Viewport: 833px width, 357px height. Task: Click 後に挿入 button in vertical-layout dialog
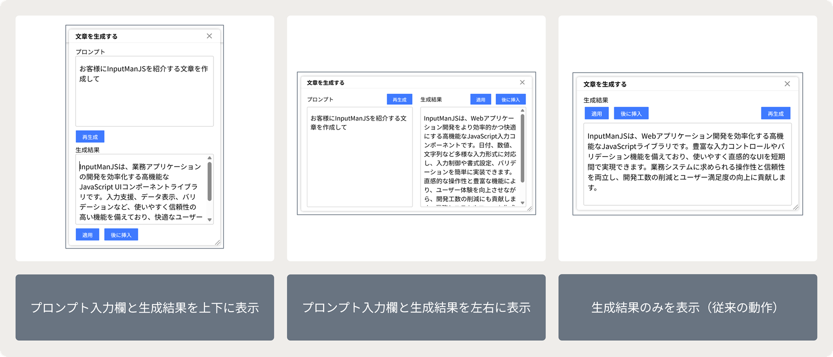click(x=121, y=234)
